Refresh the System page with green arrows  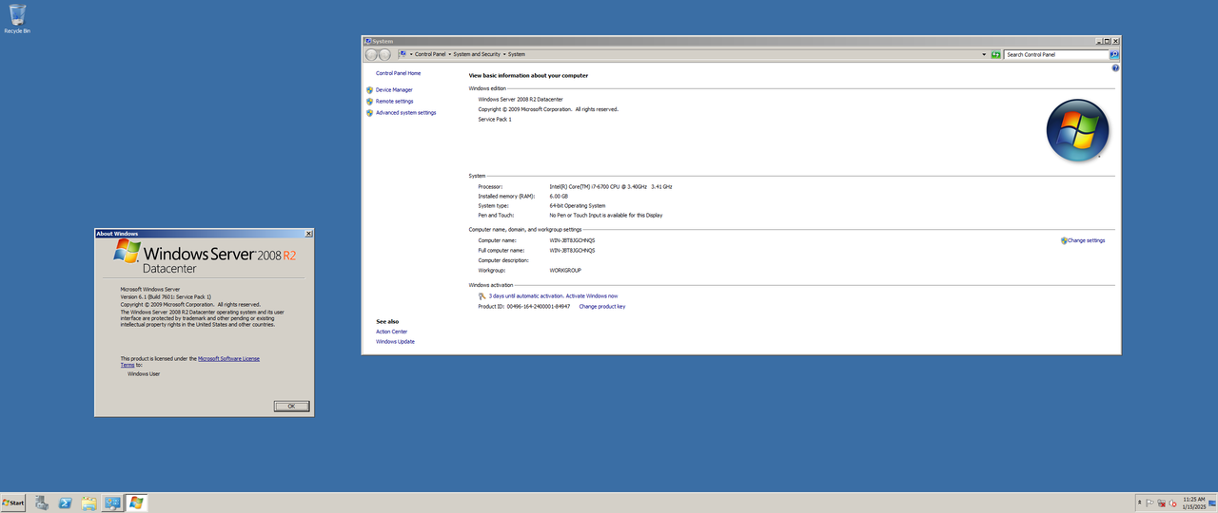[x=995, y=54]
